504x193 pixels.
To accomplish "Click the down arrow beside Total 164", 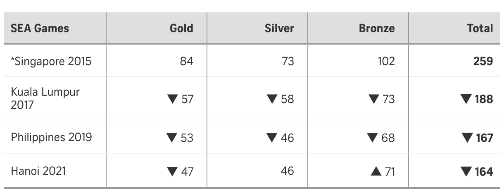I will 467,171.
